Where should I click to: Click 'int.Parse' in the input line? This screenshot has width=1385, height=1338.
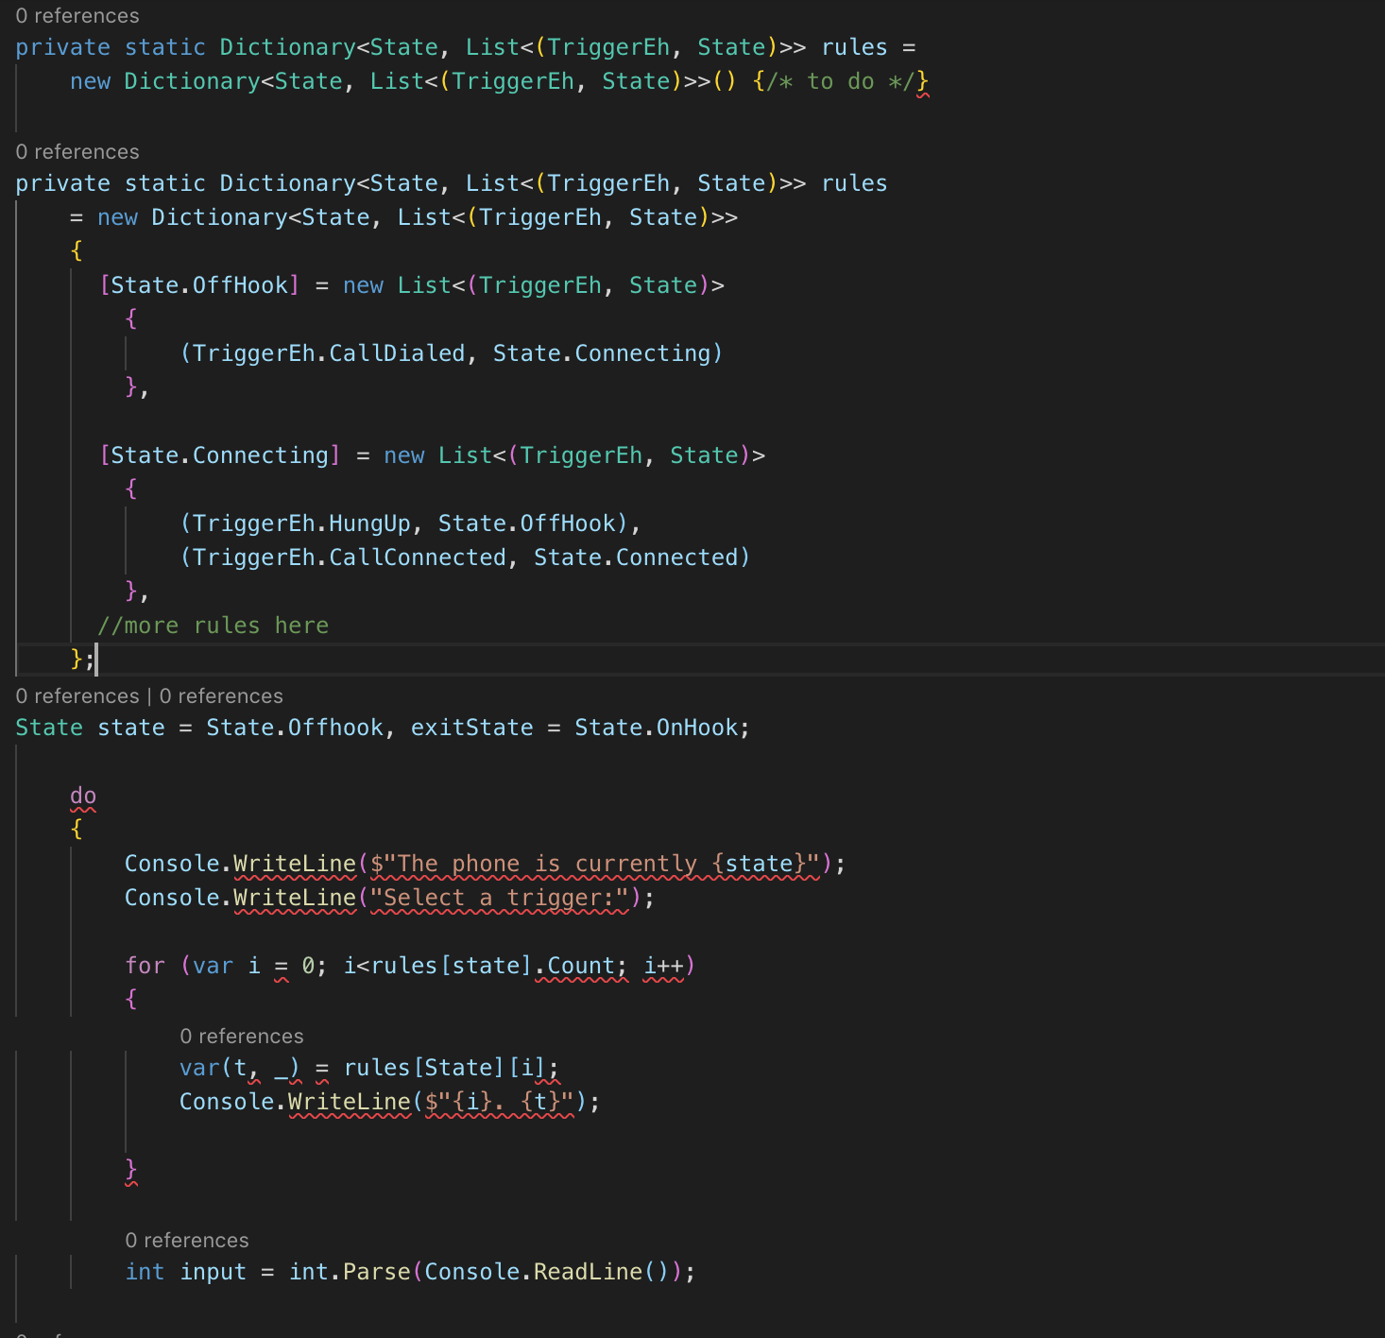(x=350, y=1272)
